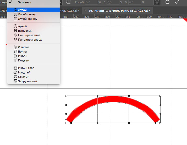Select the Рыбий глаз warp style
Viewport: 187px width, 145px height.
(34, 68)
